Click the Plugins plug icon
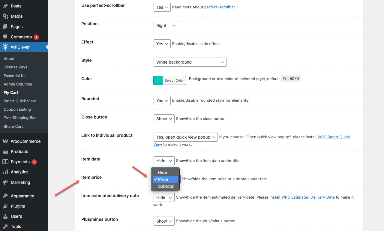Viewport: 384px width, 231px height. pos(5,206)
